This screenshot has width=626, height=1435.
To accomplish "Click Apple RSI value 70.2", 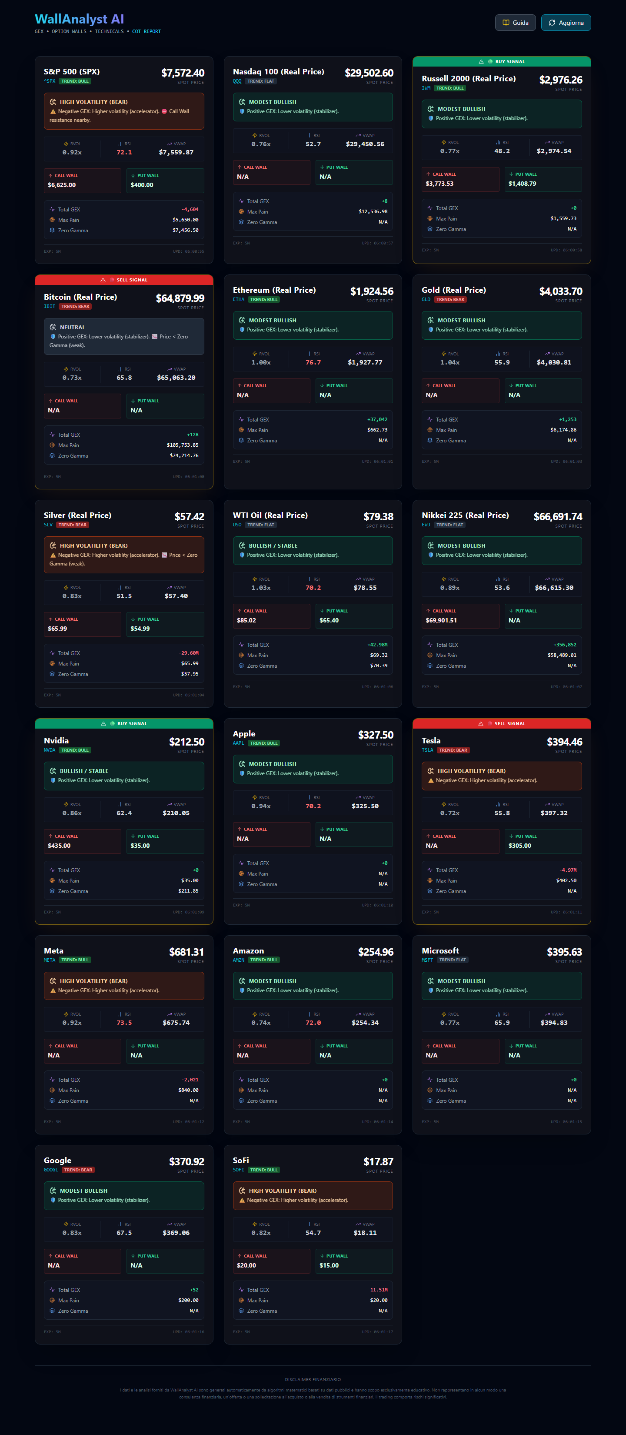I will 313,806.
